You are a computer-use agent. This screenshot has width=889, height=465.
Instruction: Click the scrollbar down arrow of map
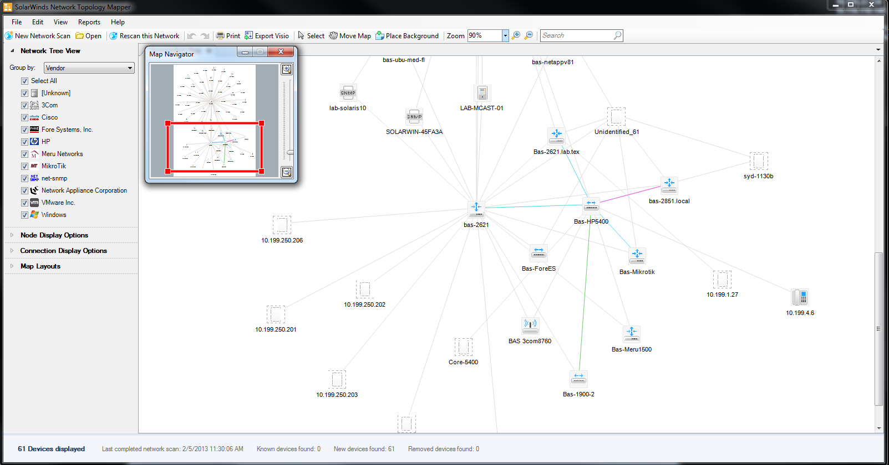[x=878, y=428]
